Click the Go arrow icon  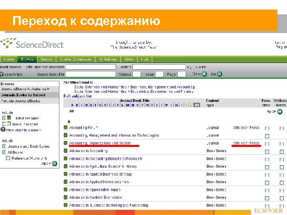(219, 74)
